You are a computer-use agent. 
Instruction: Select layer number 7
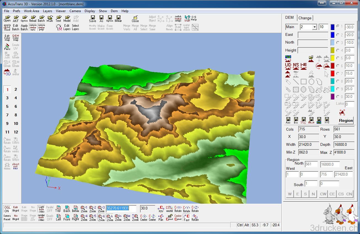7,115
